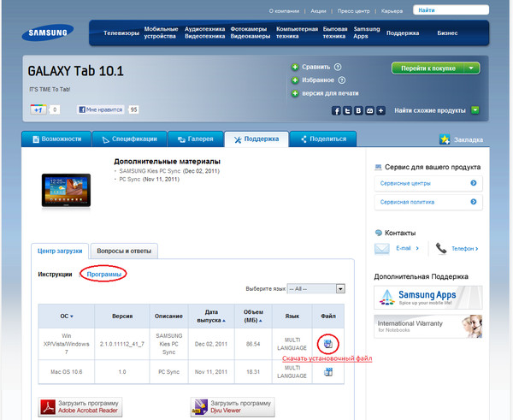Open the Поделиться tab

click(323, 139)
